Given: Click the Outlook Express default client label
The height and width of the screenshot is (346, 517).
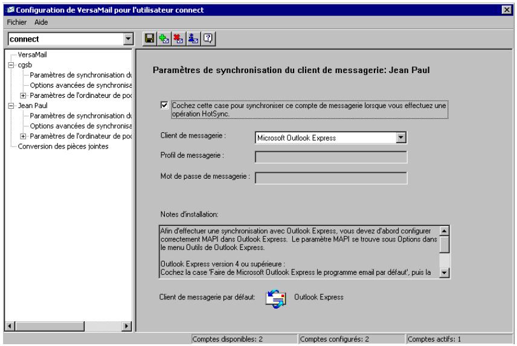Looking at the screenshot, I should tap(319, 297).
